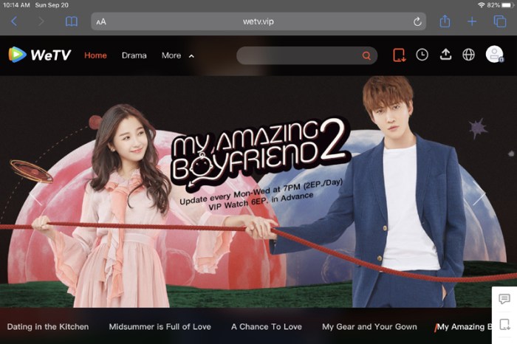Open watch history clock icon

[x=422, y=55]
